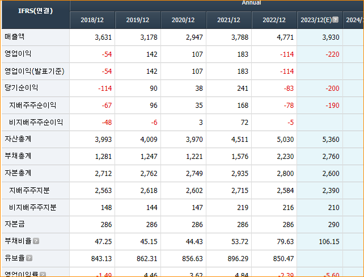Select the 영업이익(발표기준) row label
This screenshot has width=364, height=277.
coord(35,71)
